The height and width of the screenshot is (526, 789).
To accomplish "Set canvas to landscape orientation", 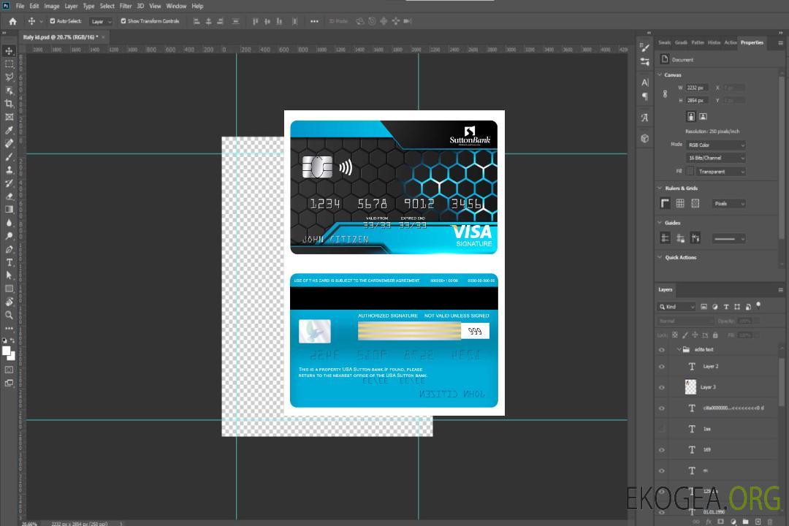I will [x=703, y=116].
